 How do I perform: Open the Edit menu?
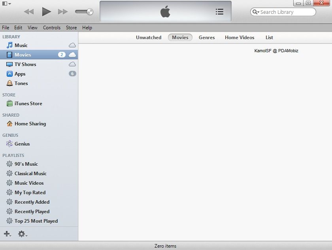(x=18, y=28)
